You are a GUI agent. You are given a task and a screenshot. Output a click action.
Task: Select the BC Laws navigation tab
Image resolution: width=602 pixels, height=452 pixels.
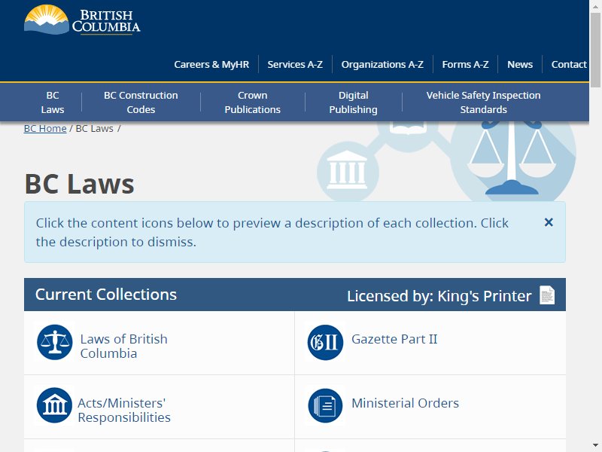tap(53, 102)
